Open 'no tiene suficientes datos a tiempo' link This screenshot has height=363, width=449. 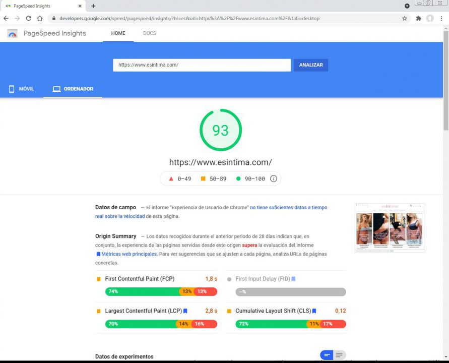[x=289, y=207]
